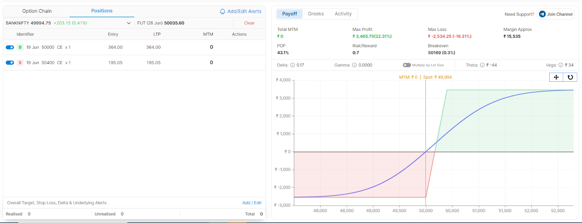Click Max Profit value ₹ 3,465.75(22.31%)

(x=372, y=36)
